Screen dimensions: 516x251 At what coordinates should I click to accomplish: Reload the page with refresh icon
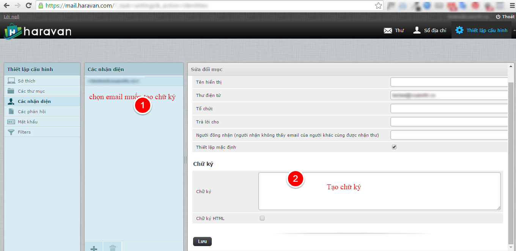pyautogui.click(x=28, y=5)
